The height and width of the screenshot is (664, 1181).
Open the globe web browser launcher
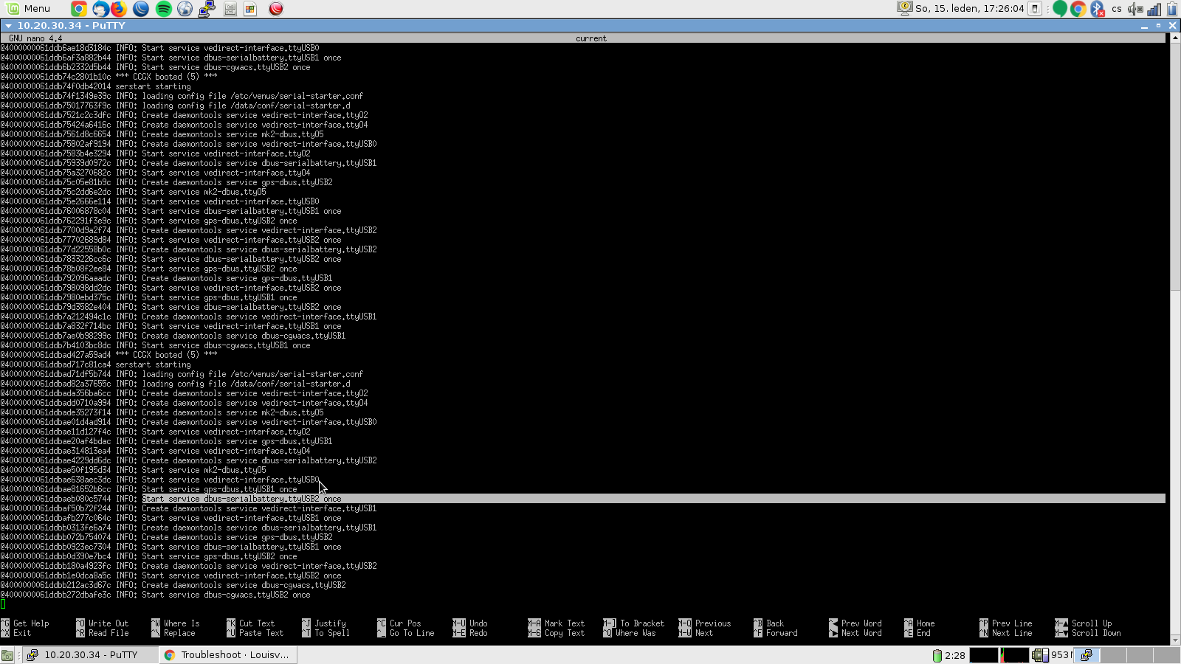coord(185,9)
